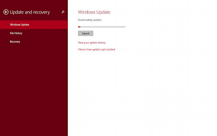Click the 'Update and recovery' title
Viewport: 217px width, 136px height.
tap(30, 12)
